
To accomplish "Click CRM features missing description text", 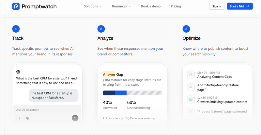I will (x=132, y=82).
